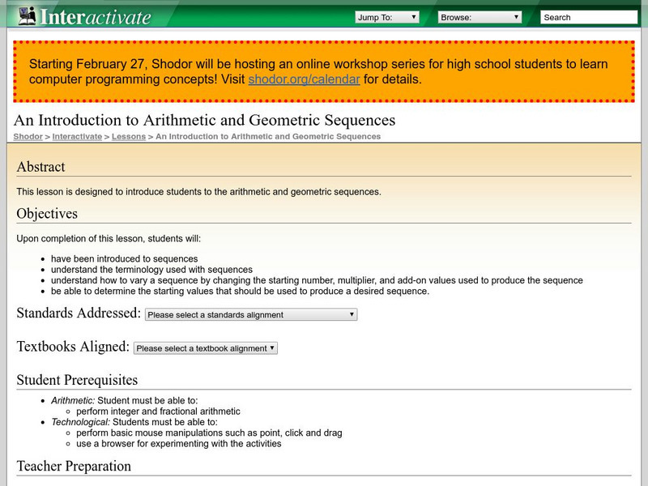Click current page name in breadcrumb
The width and height of the screenshot is (648, 486).
point(268,136)
